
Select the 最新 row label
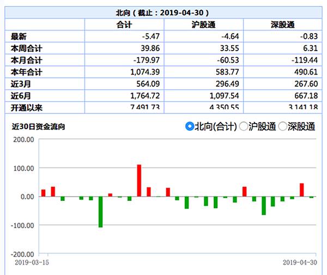pos(19,36)
